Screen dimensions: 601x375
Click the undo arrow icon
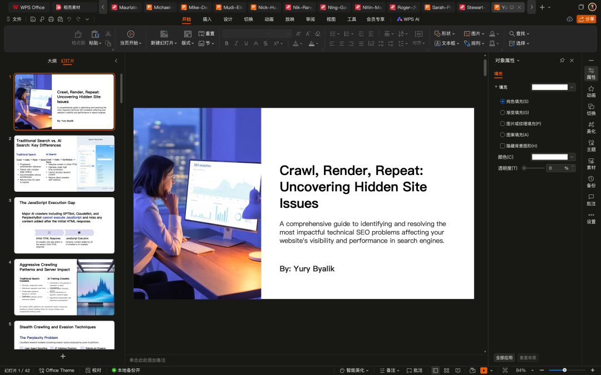[69, 19]
